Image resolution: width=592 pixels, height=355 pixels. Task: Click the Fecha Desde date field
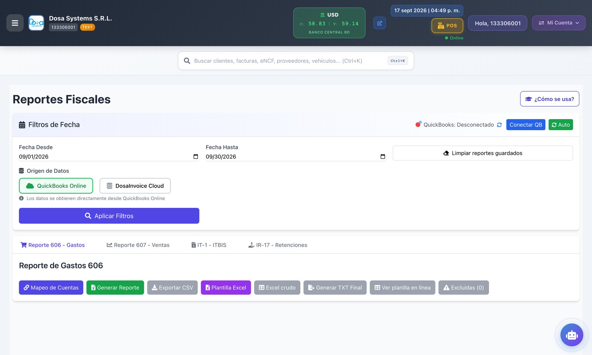pos(109,157)
